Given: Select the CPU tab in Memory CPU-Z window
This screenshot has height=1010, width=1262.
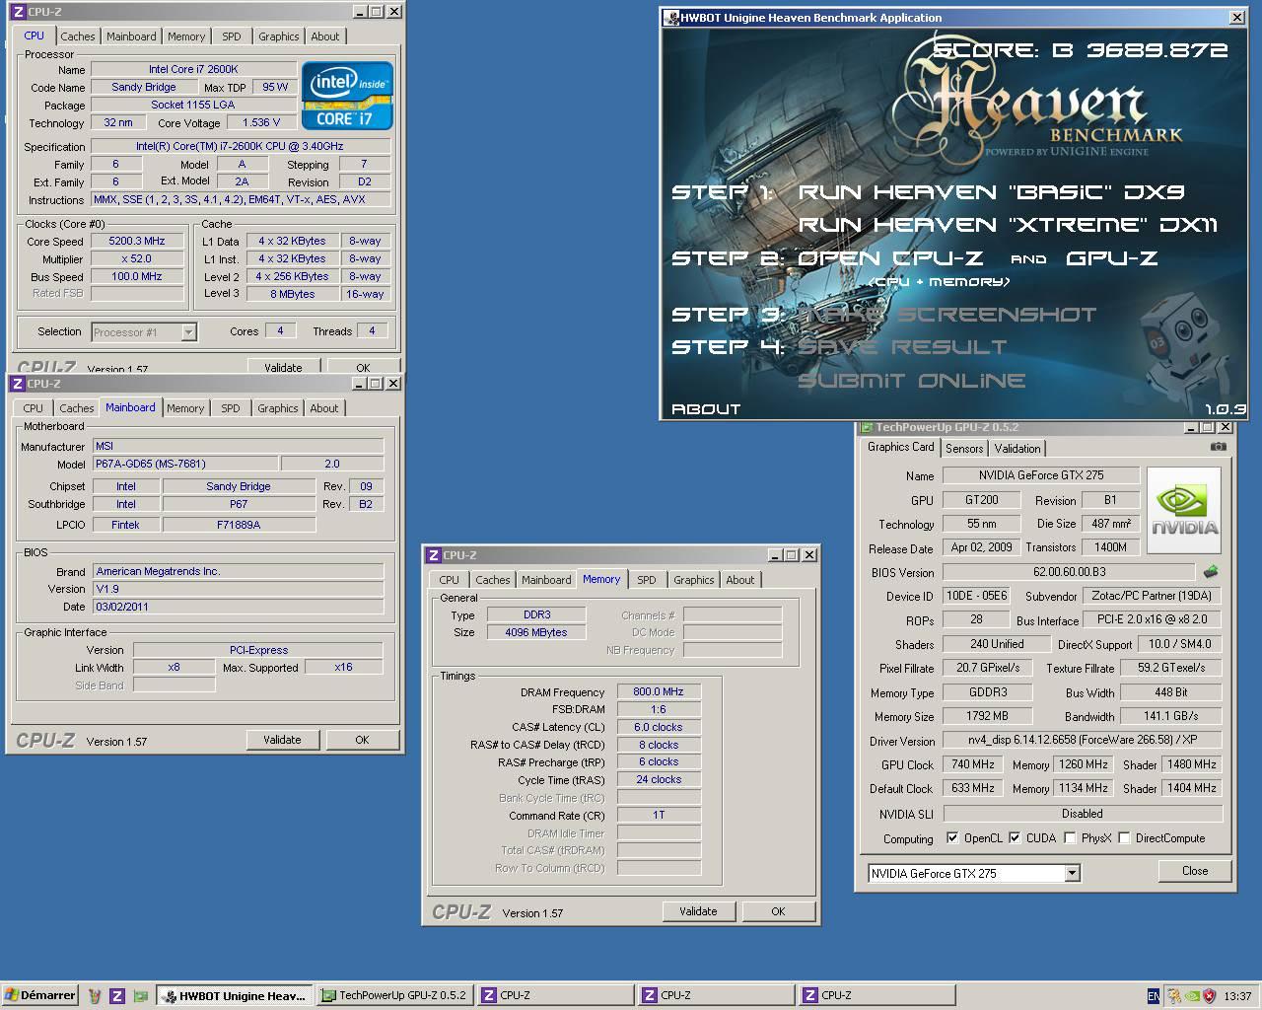Looking at the screenshot, I should click(449, 580).
